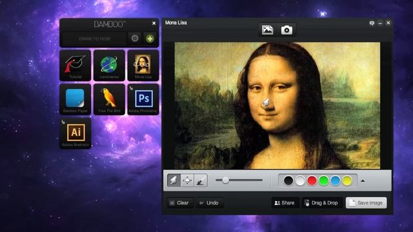
Task: Choose the blue color swatch
Action: (336, 180)
